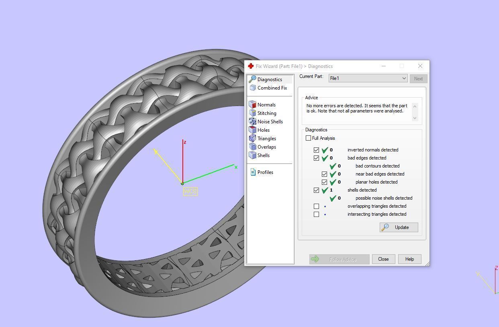Toggle bad edges detected checkbox
The image size is (499, 327).
(316, 158)
